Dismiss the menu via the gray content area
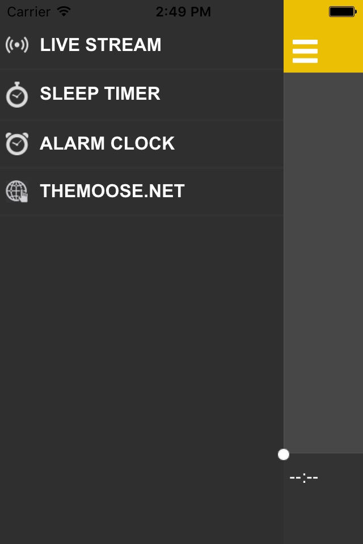The image size is (363, 544). pyautogui.click(x=323, y=261)
